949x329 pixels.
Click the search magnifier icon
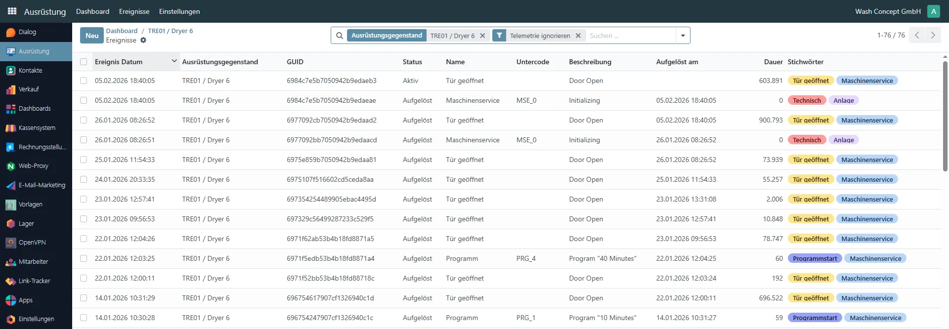(x=340, y=36)
